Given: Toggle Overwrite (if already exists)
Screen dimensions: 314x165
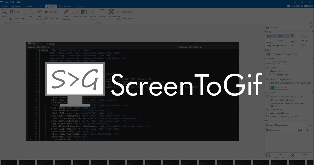Looking at the screenshot, I should (x=269, y=100).
